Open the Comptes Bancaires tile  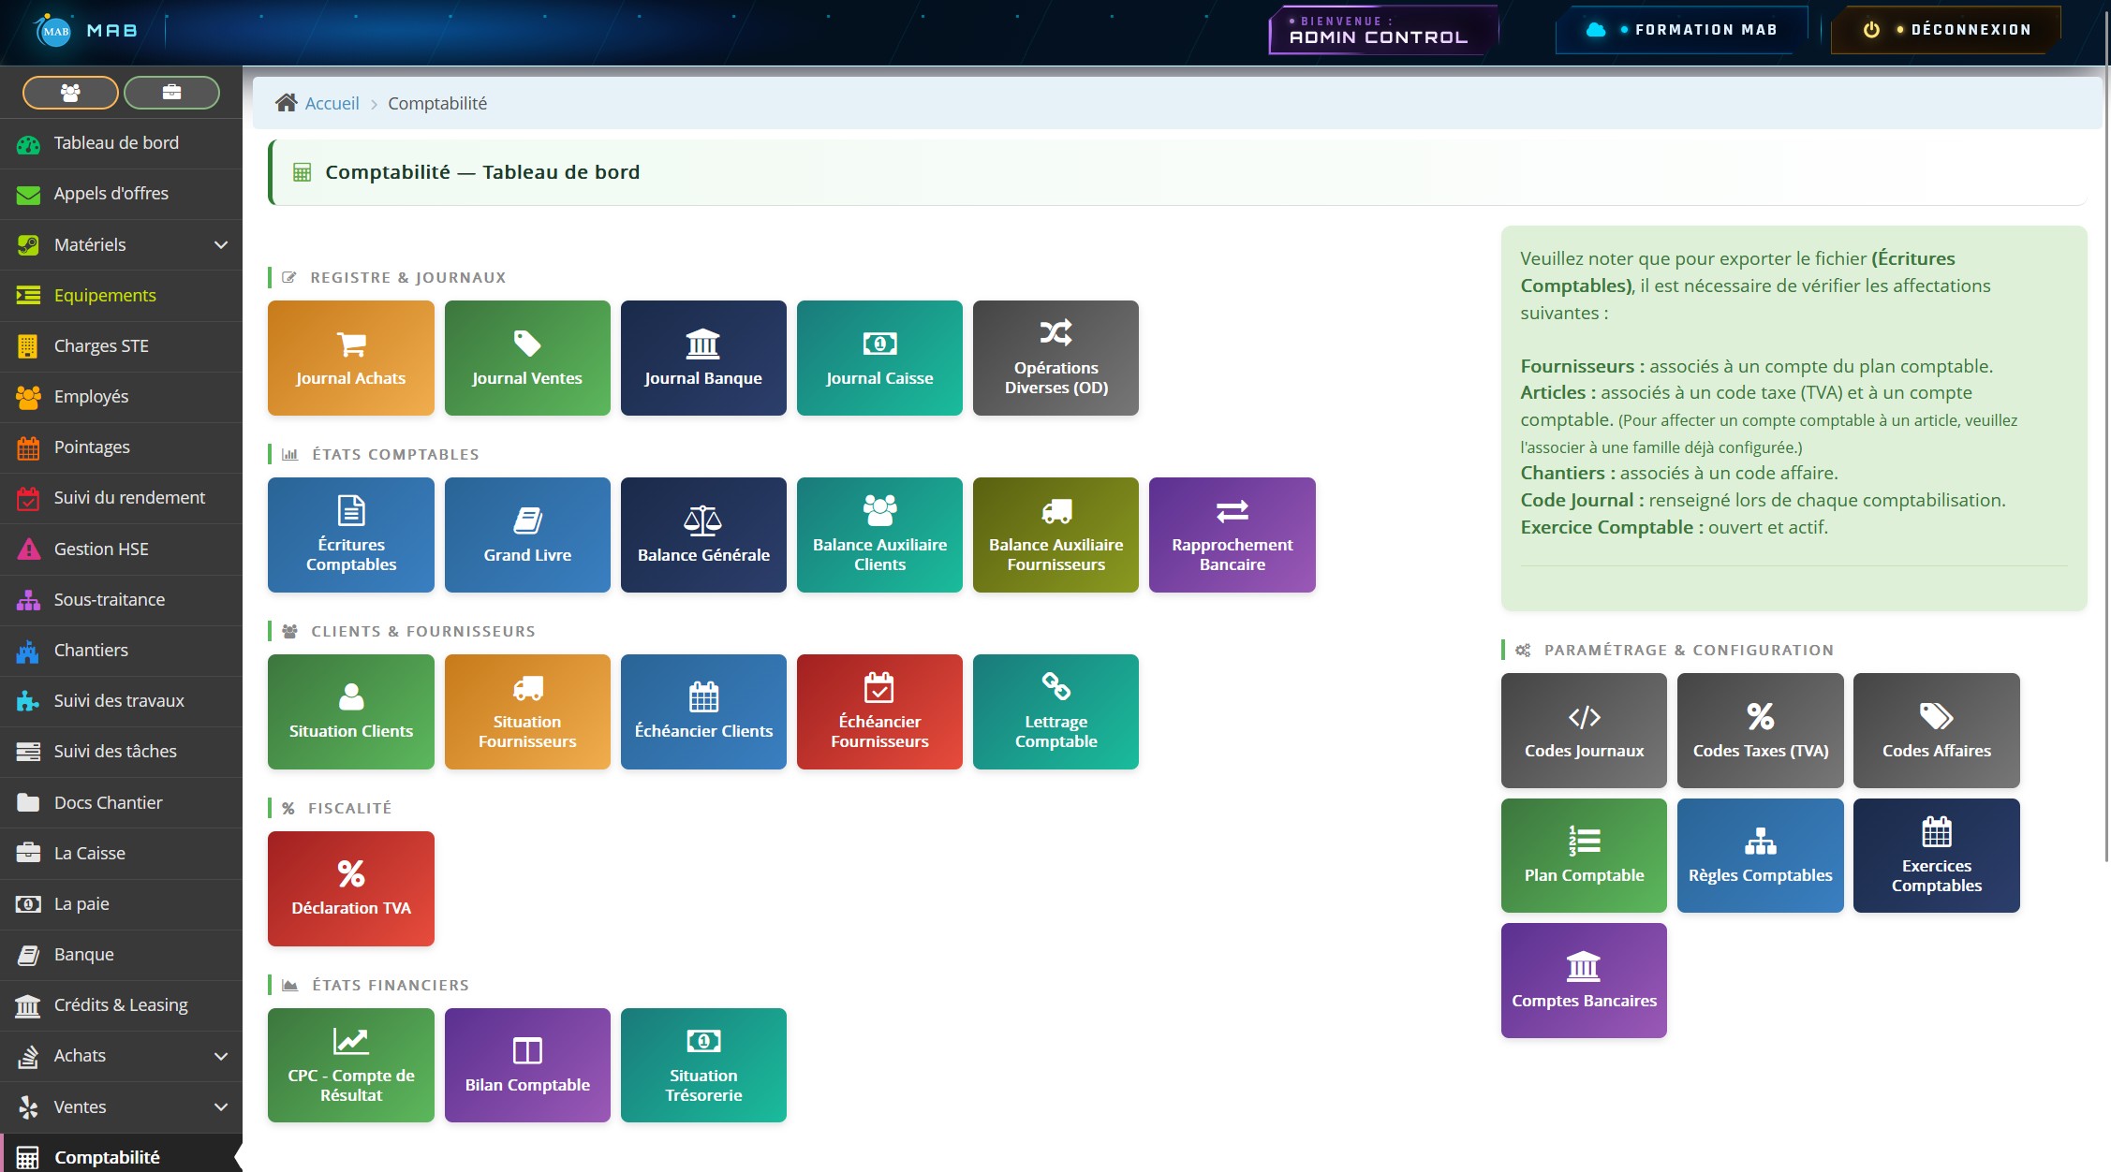pos(1584,980)
